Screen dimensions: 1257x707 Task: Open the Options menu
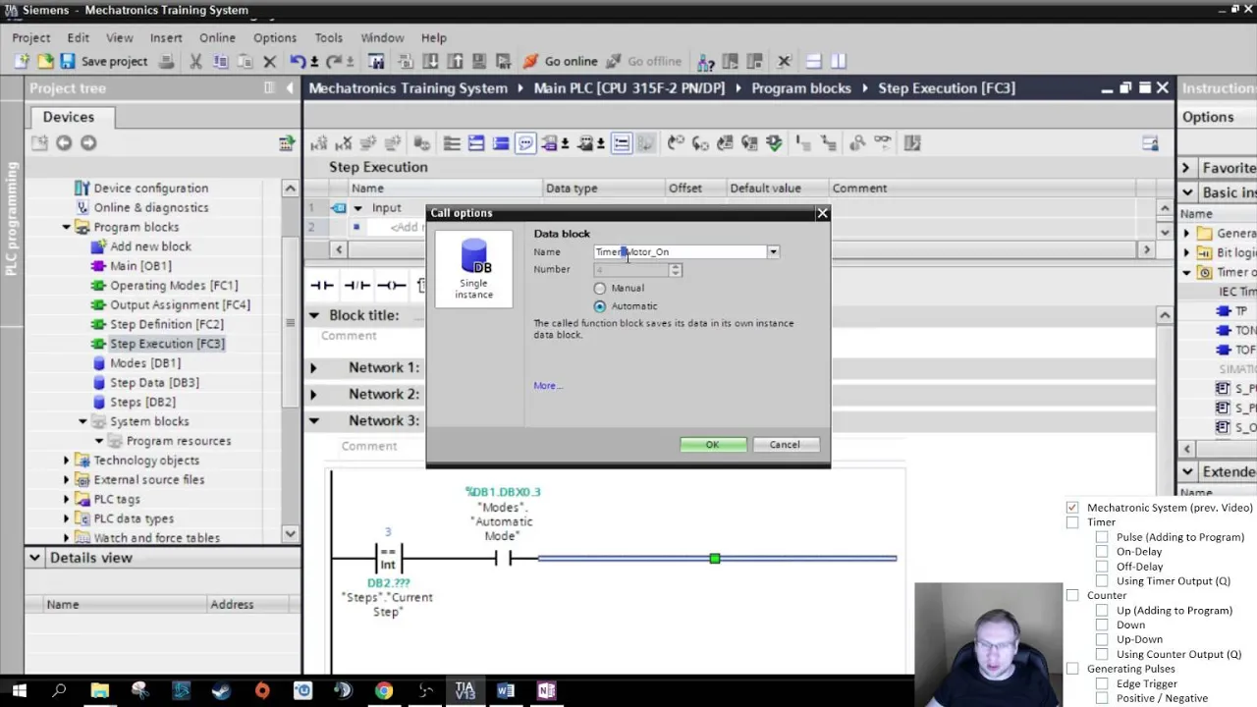(274, 37)
